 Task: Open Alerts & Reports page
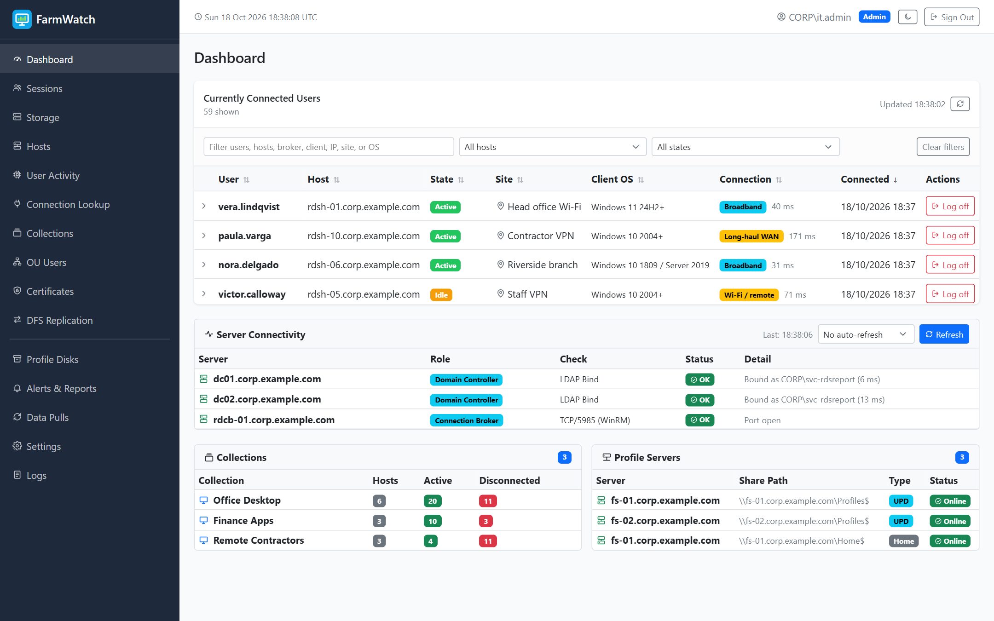[x=90, y=388]
